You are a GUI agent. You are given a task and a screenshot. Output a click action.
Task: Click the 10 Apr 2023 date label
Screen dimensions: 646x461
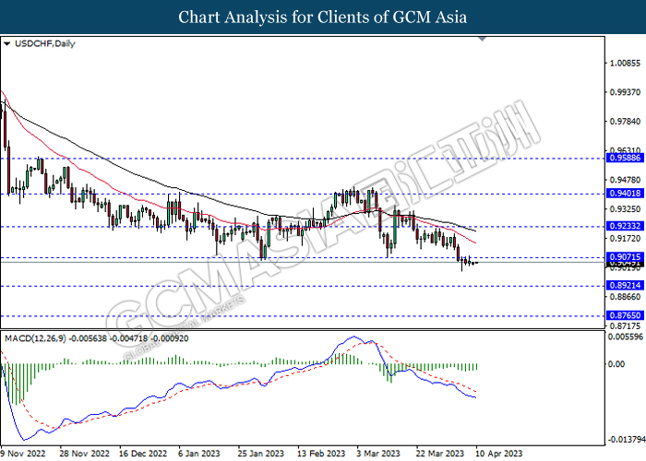(x=499, y=454)
